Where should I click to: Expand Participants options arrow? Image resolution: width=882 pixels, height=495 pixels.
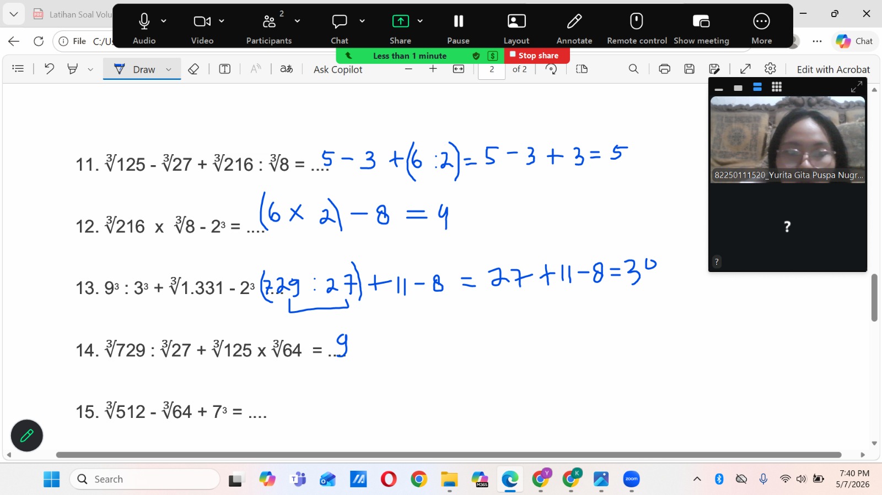point(298,21)
